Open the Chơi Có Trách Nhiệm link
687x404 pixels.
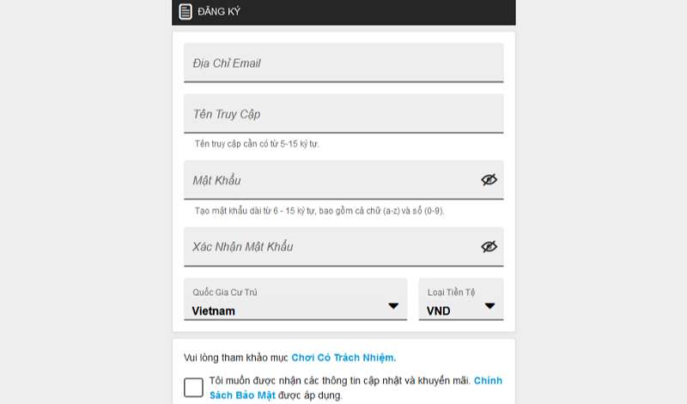[x=343, y=357]
